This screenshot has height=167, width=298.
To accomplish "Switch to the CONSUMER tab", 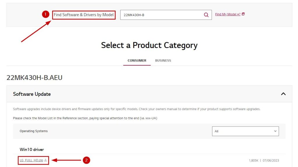I will tap(137, 61).
